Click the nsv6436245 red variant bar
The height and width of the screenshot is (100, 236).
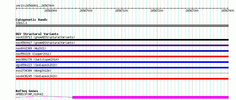(x=122, y=79)
